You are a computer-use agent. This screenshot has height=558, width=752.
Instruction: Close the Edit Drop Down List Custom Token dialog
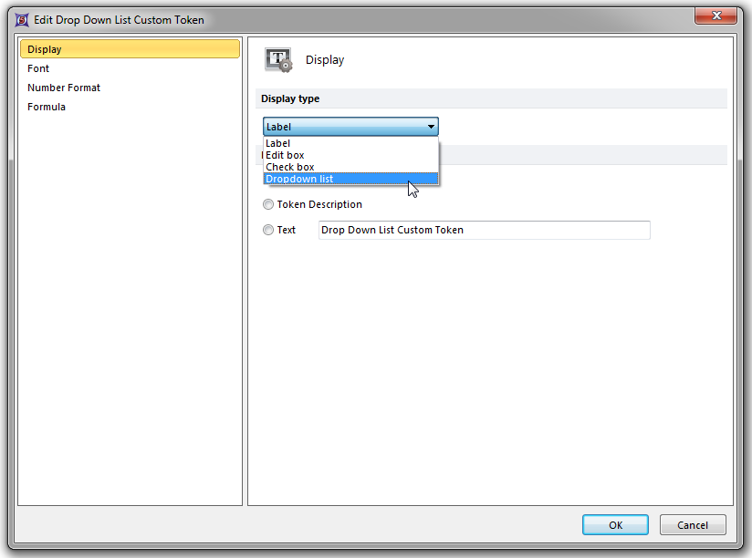[716, 17]
